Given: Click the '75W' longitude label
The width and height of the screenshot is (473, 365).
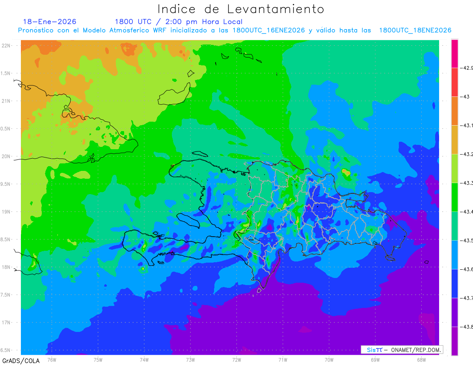Looking at the screenshot, I should point(98,359).
